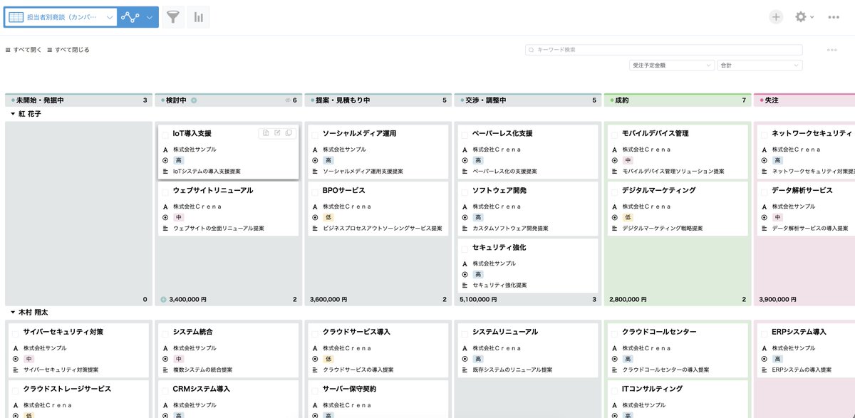
Task: Click collapse-all icon before すべて閉じる
Action: (x=50, y=50)
